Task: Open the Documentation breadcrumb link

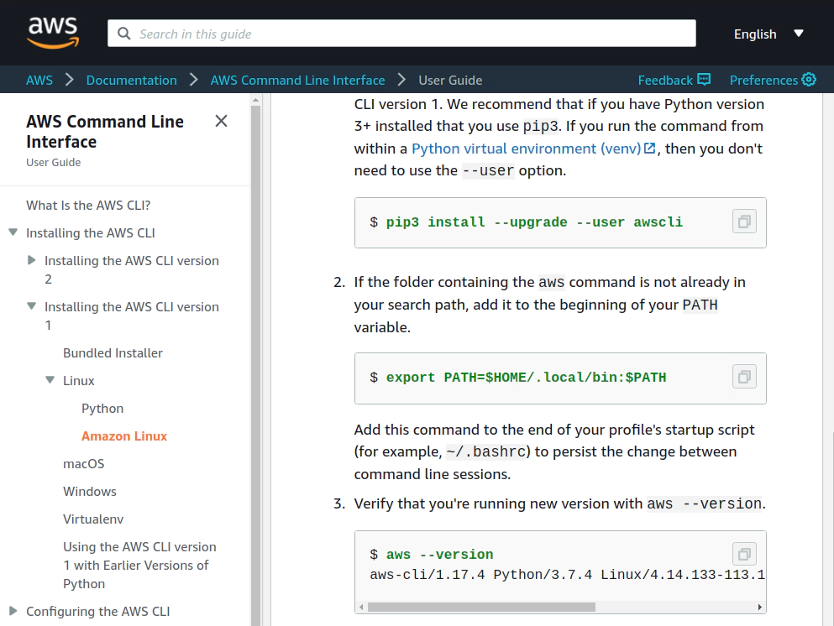Action: 131,81
